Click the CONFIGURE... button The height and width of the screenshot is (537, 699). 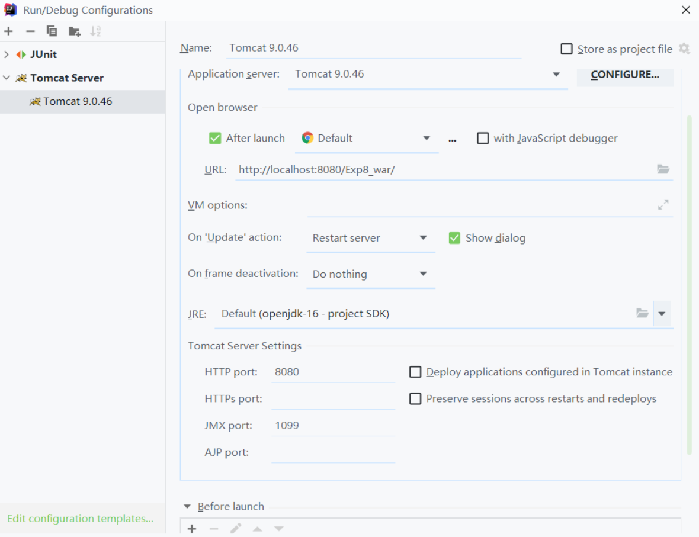point(625,75)
